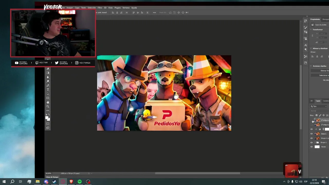Toggle Quick Mask mode icon
The image size is (329, 185).
tap(48, 124)
